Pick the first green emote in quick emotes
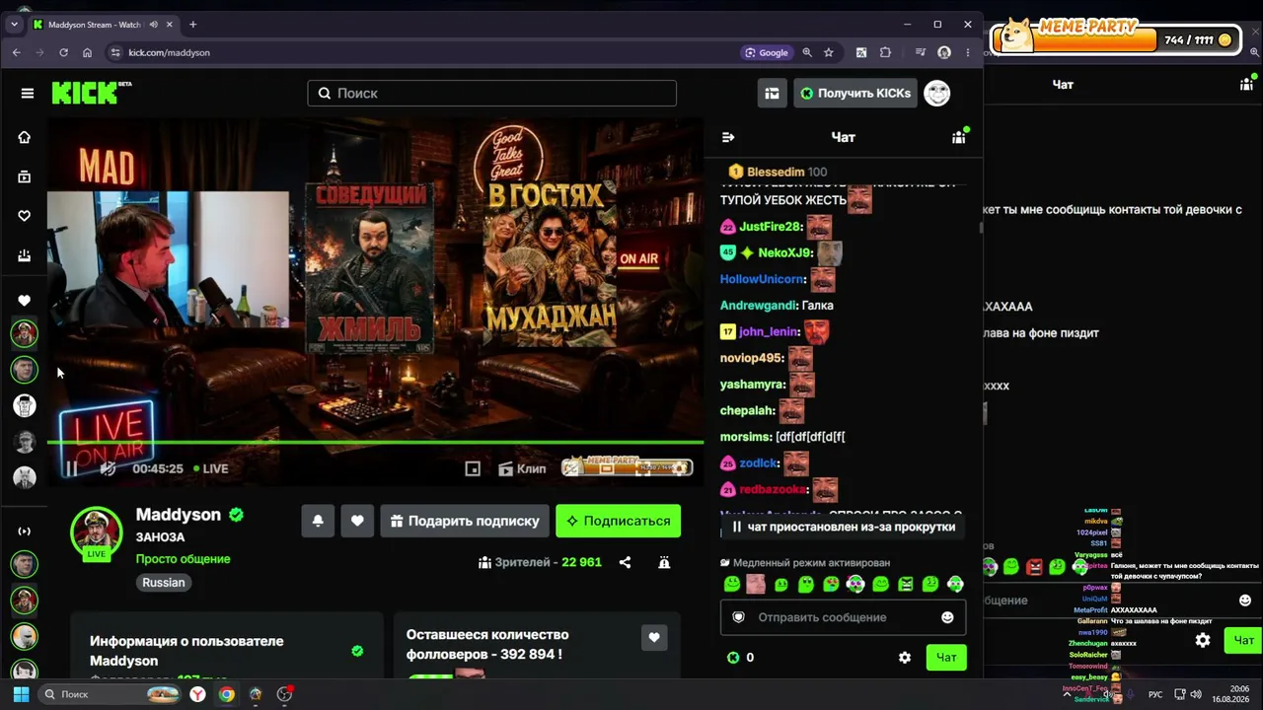Viewport: 1263px width, 710px height. [731, 584]
